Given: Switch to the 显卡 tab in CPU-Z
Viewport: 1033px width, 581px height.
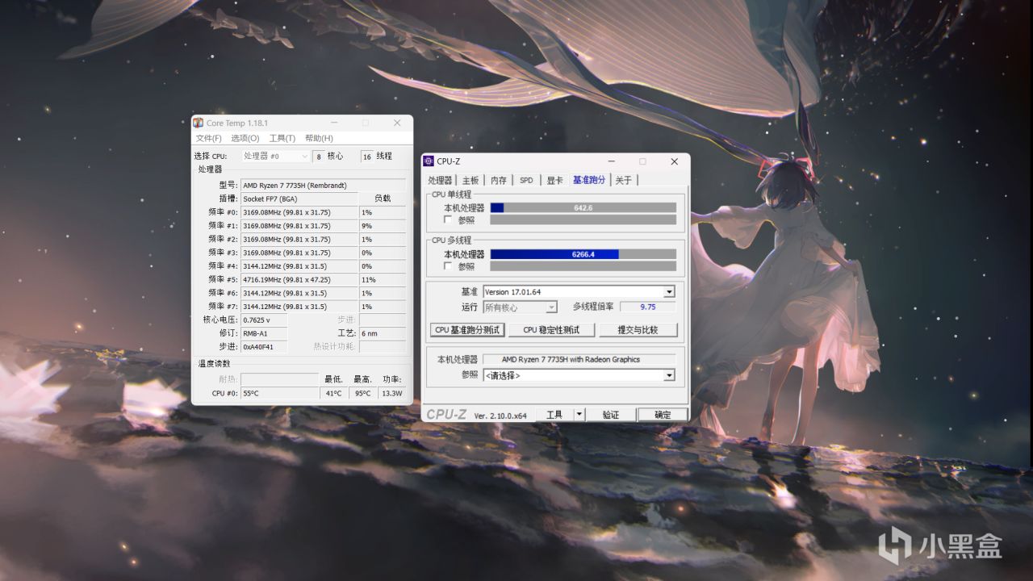Looking at the screenshot, I should [554, 180].
